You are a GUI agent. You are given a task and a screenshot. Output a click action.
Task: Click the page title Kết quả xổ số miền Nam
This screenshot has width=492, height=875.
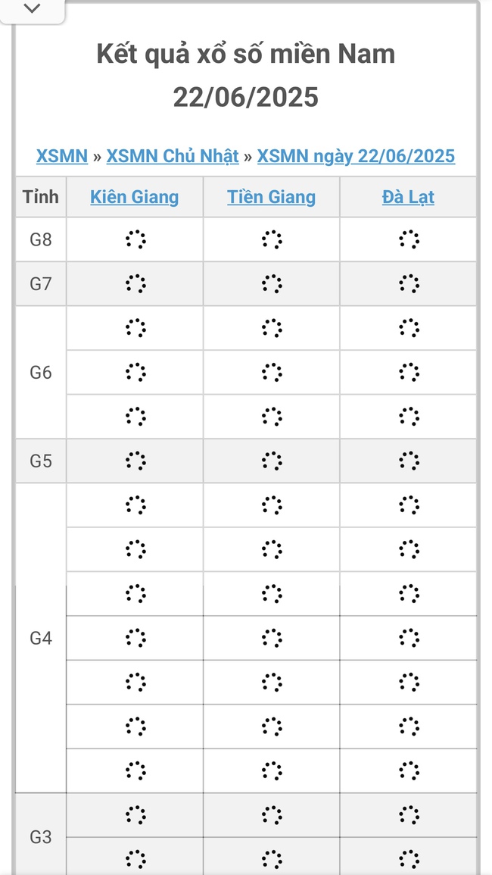click(246, 53)
